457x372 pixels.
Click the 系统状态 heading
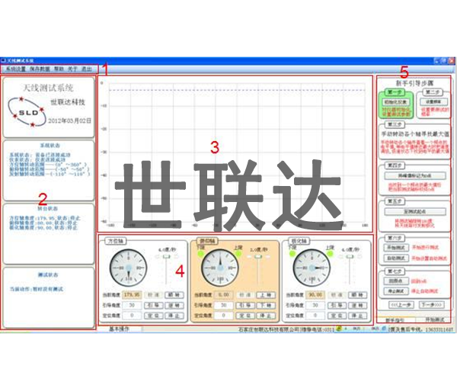point(49,146)
